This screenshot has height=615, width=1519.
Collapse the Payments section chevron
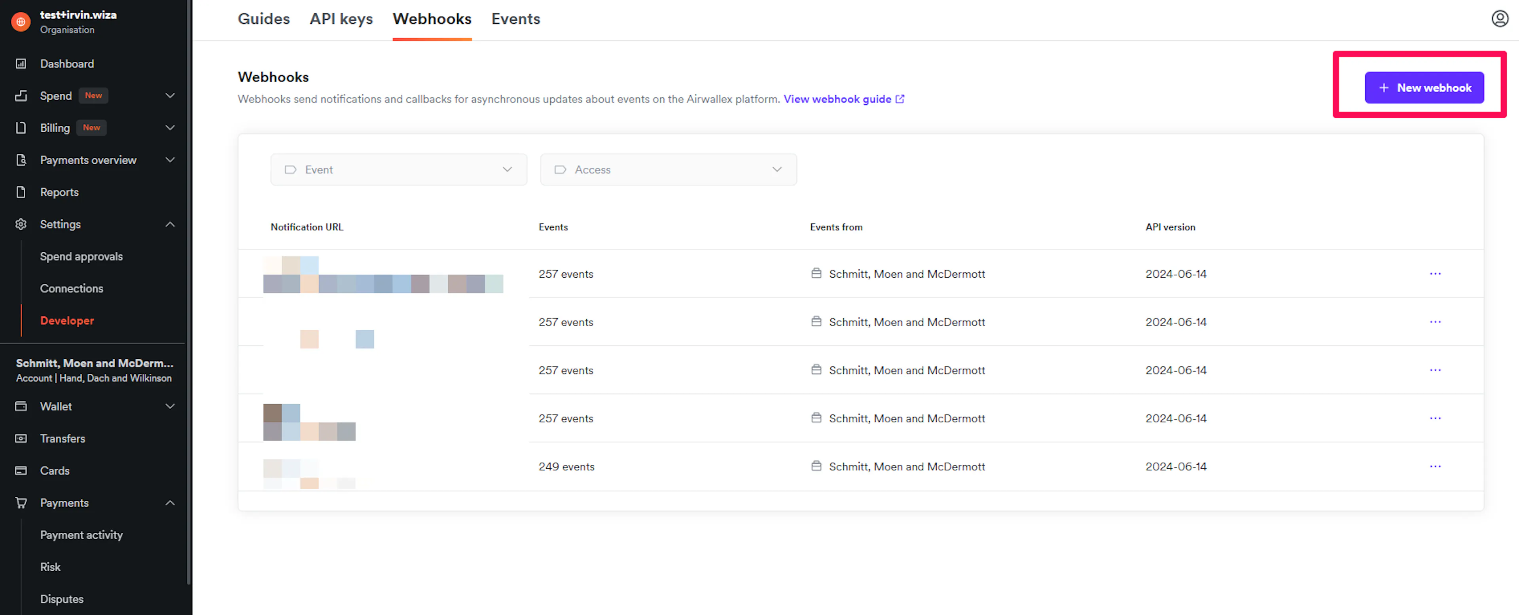pos(170,503)
